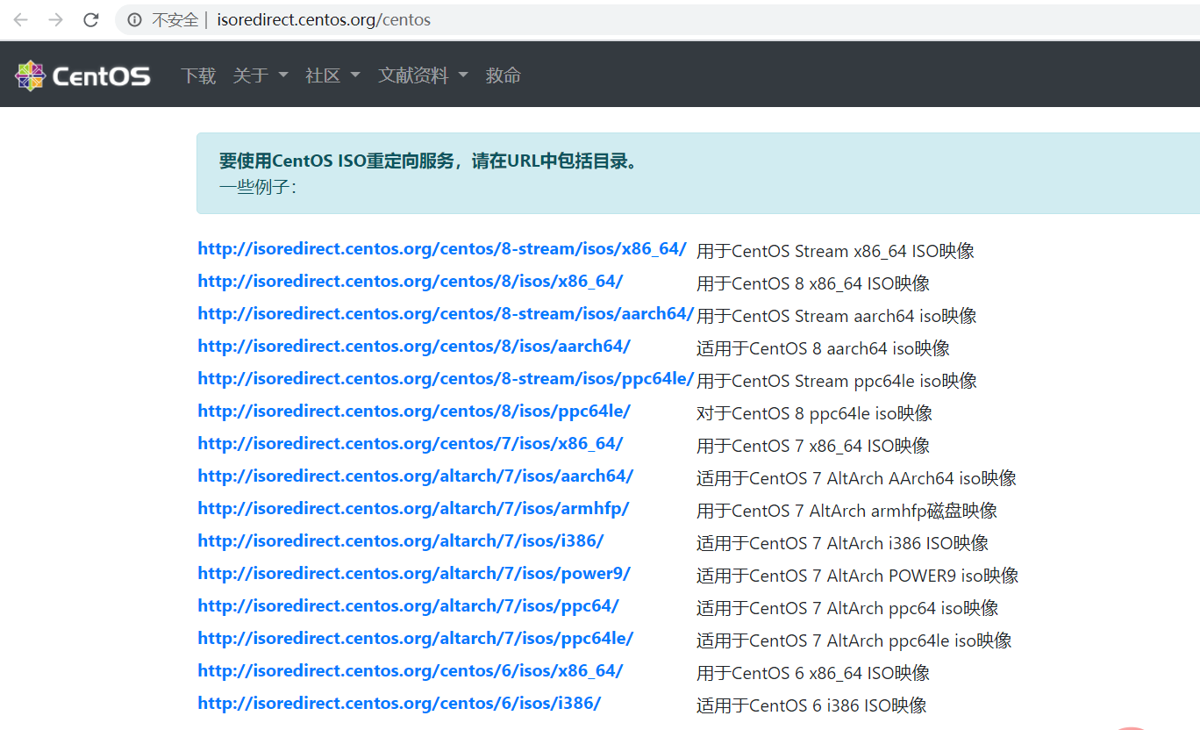The height and width of the screenshot is (730, 1200).
Task: Click the site info icon in address bar
Action: pyautogui.click(x=134, y=19)
